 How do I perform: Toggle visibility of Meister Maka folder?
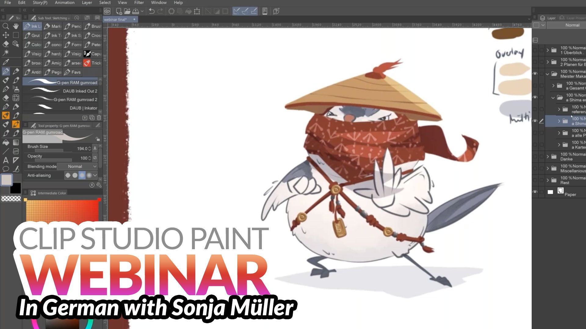coord(535,74)
